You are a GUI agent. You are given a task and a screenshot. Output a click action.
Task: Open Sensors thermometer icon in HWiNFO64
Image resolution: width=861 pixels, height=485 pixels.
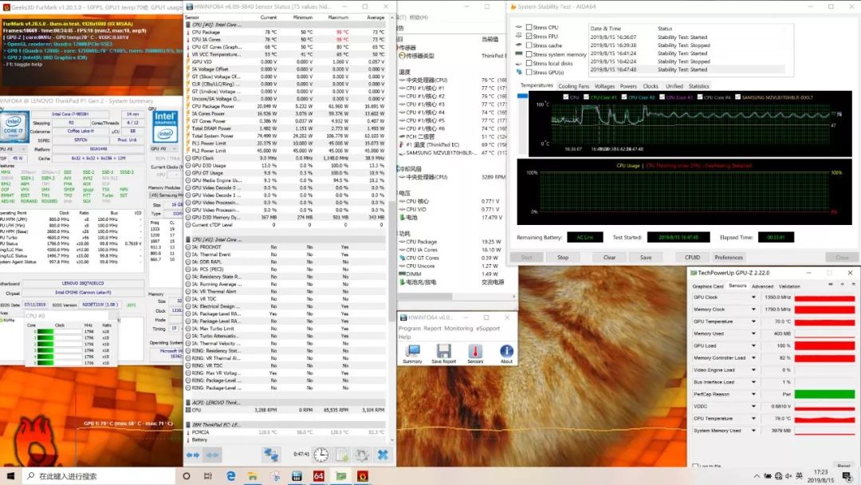pos(475,353)
